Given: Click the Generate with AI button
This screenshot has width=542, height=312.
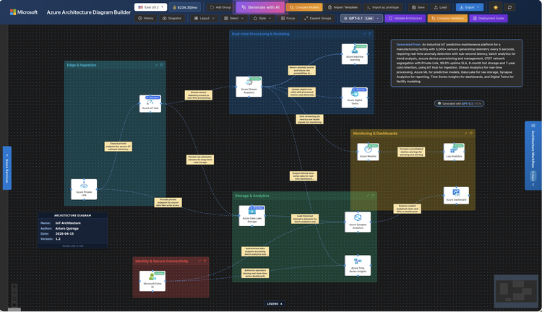Looking at the screenshot, I should (261, 7).
